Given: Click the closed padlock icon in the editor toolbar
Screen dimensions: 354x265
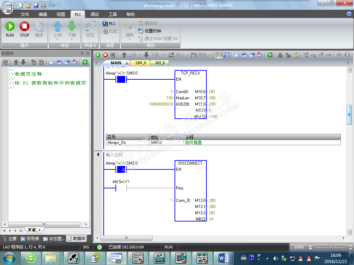Looking at the screenshot, I should tap(280, 55).
